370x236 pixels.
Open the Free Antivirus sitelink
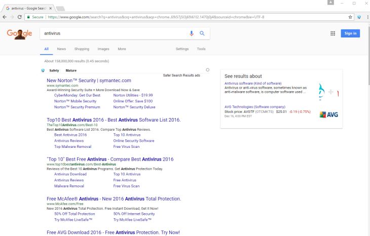point(125,180)
